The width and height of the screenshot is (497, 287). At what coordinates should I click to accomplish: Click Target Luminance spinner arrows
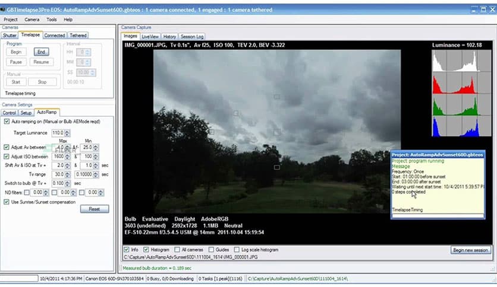click(67, 133)
